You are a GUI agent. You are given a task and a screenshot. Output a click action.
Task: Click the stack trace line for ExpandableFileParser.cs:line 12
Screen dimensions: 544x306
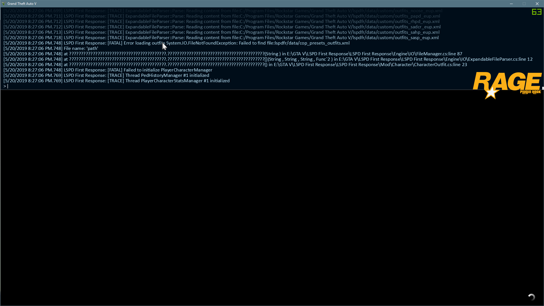click(x=268, y=59)
